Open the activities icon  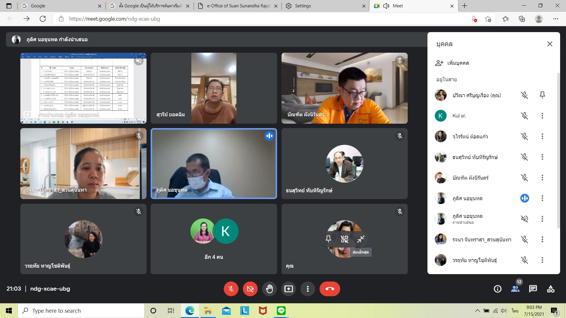tap(550, 289)
